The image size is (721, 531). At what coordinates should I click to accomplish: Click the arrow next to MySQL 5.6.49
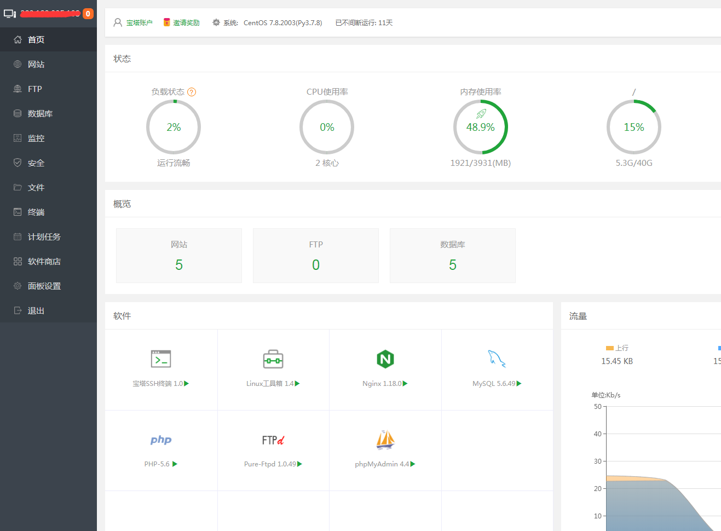click(519, 384)
